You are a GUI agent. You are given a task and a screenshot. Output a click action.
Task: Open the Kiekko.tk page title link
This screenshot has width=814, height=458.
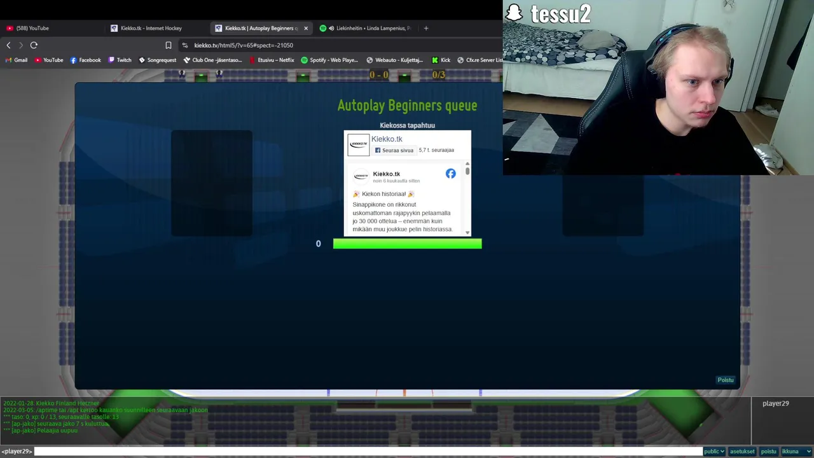(x=387, y=139)
